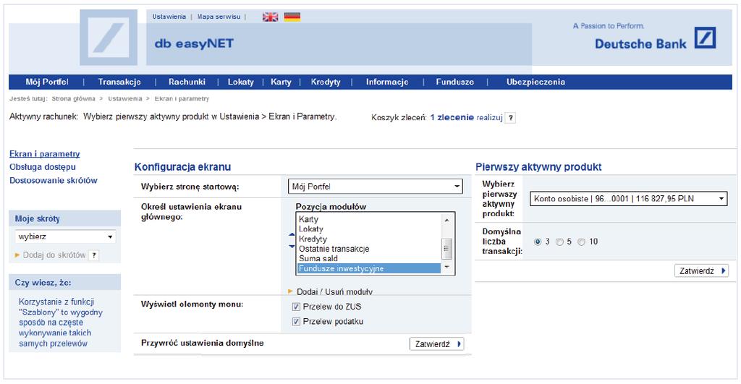Move selected module up with arrow
Screen dimensions: 741x384
click(x=292, y=234)
